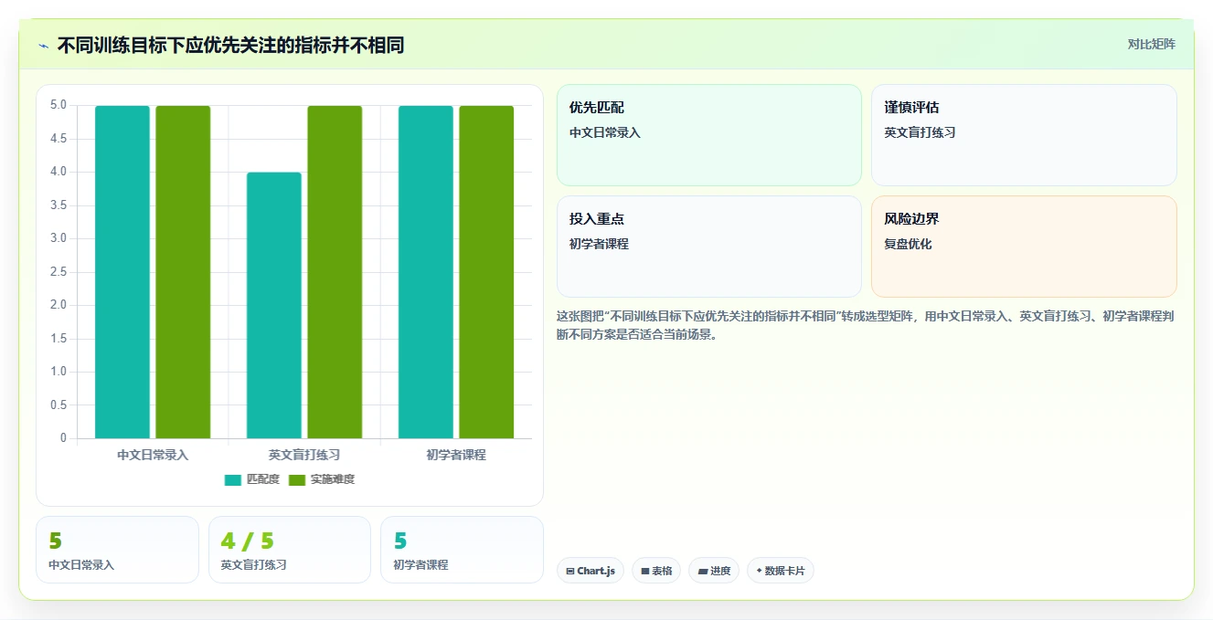Click the y-axis value 2.5
Viewport: 1213px width, 620px height.
[58, 272]
